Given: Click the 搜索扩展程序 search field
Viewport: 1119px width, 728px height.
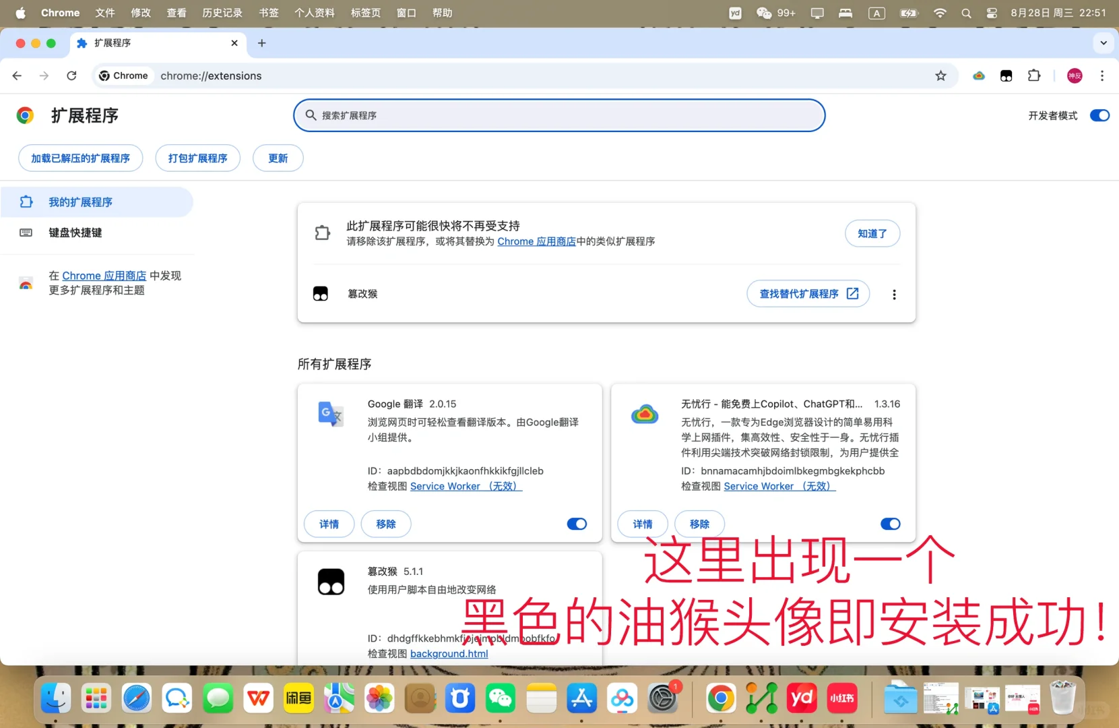Looking at the screenshot, I should [559, 115].
